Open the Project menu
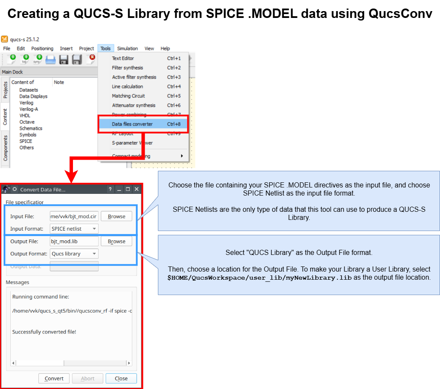 pos(87,49)
